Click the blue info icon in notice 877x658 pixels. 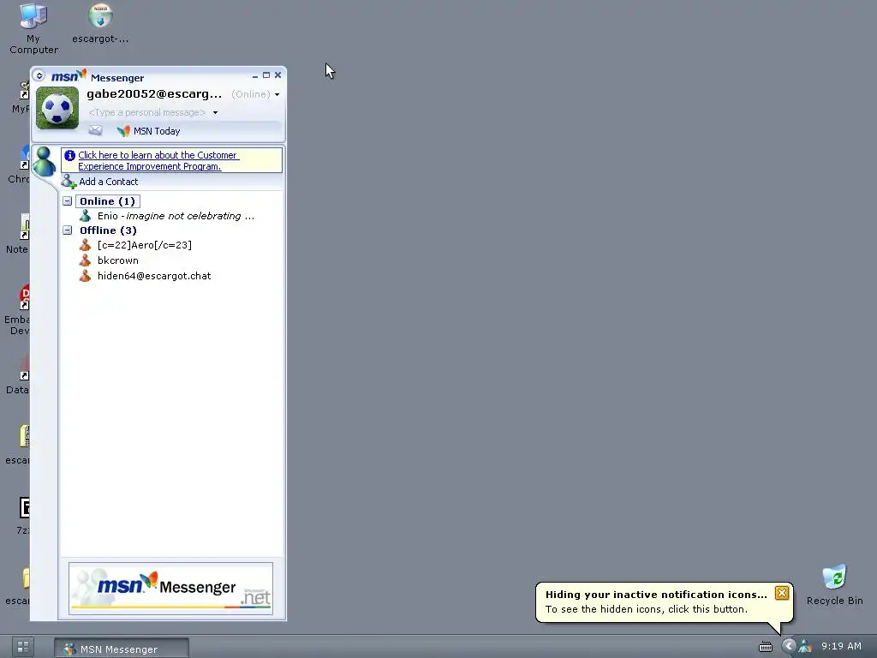[x=69, y=155]
